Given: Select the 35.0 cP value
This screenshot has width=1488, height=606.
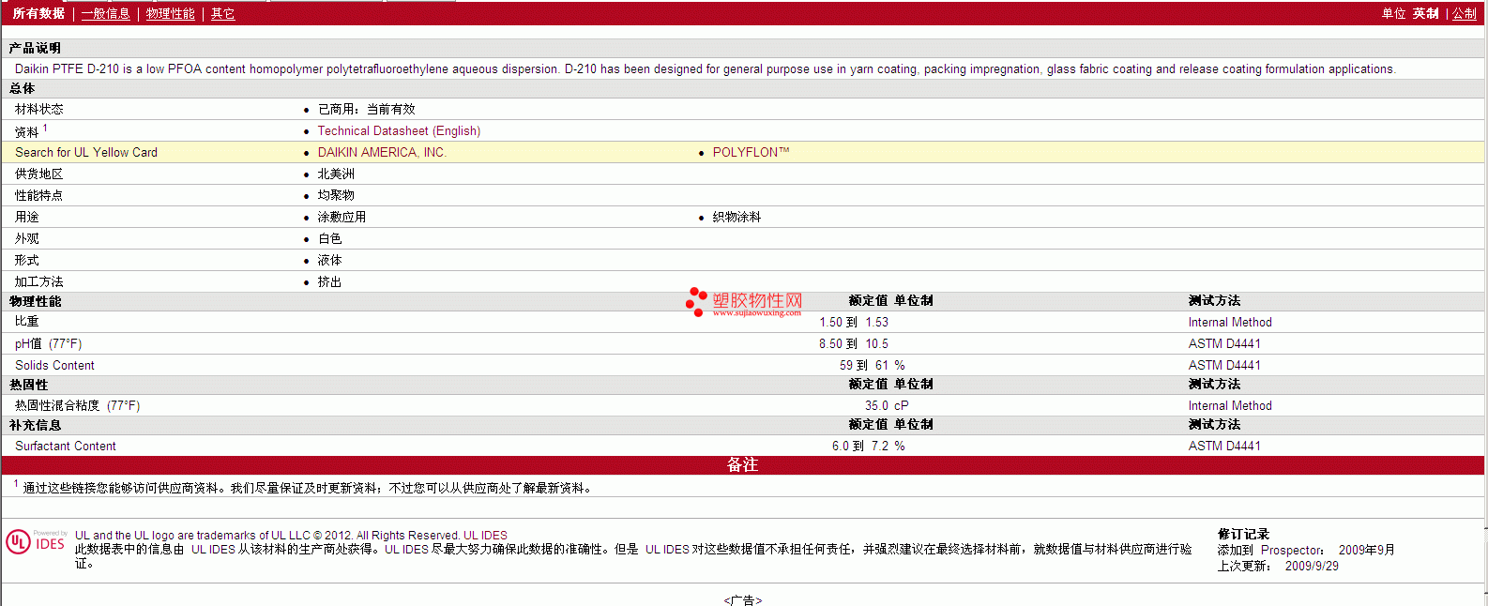Looking at the screenshot, I should [x=887, y=405].
